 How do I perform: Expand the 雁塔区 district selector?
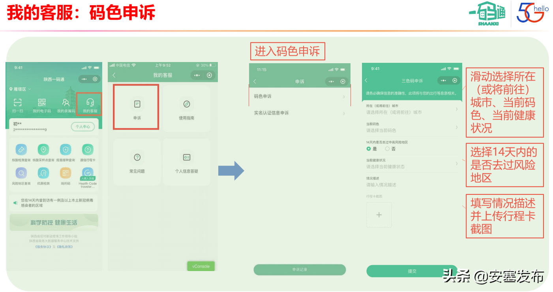tap(20, 89)
